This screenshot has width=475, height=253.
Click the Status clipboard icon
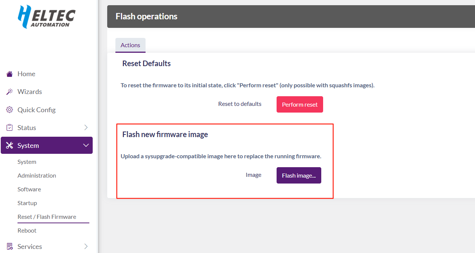pos(10,128)
